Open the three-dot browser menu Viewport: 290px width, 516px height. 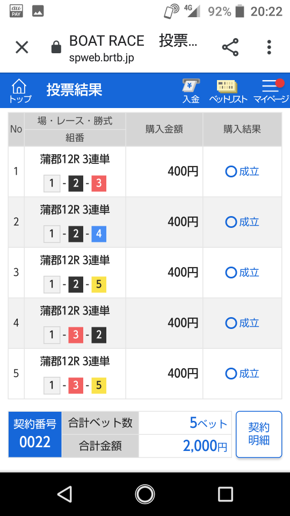[x=269, y=47]
